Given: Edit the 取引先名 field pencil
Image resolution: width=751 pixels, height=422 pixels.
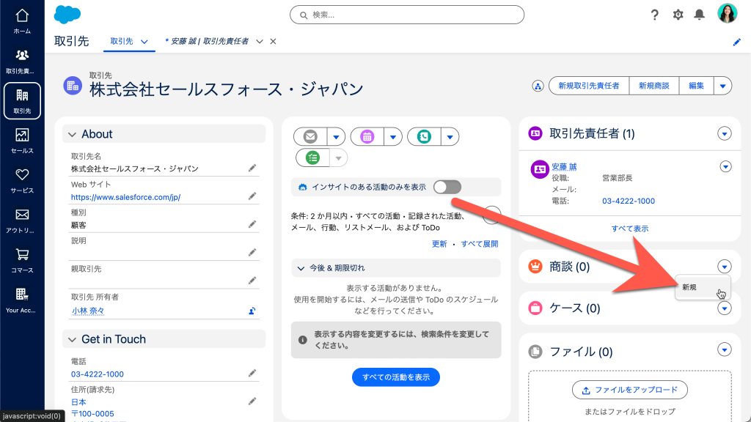Looking at the screenshot, I should 252,168.
